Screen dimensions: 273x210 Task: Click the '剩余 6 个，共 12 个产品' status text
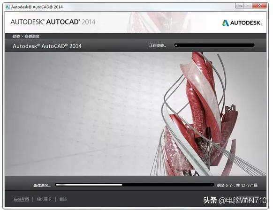point(237,185)
